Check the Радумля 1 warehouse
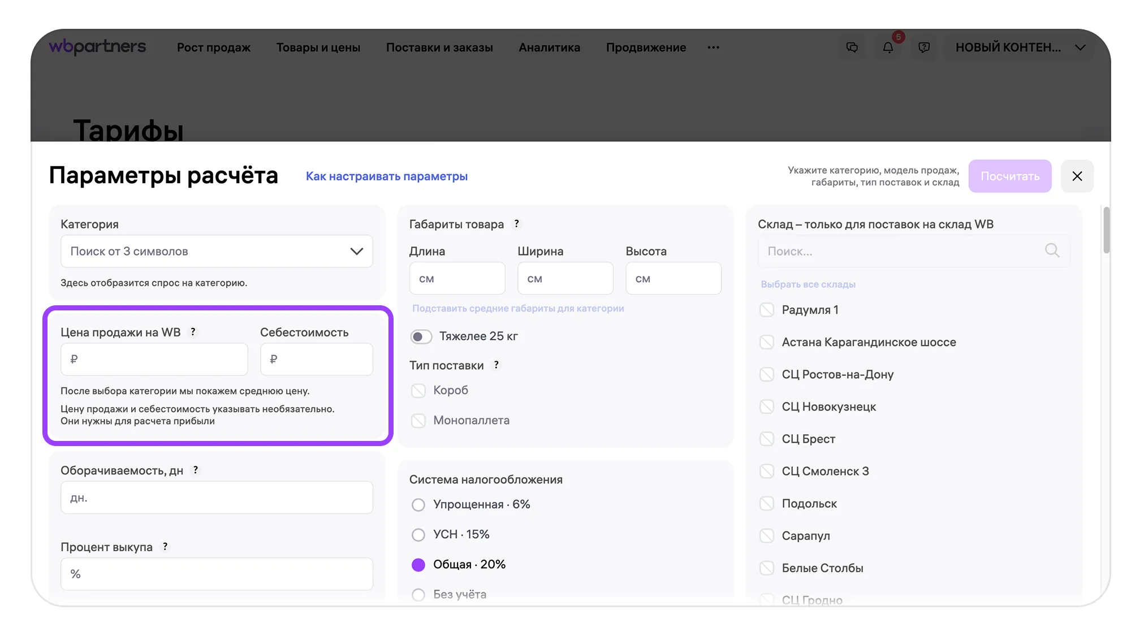 pos(767,310)
